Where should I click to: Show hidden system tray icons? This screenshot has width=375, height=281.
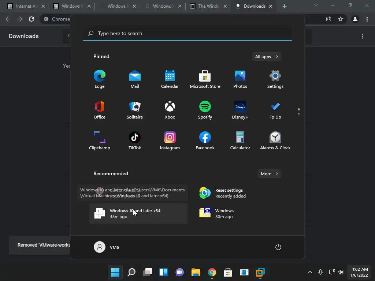[x=310, y=272]
